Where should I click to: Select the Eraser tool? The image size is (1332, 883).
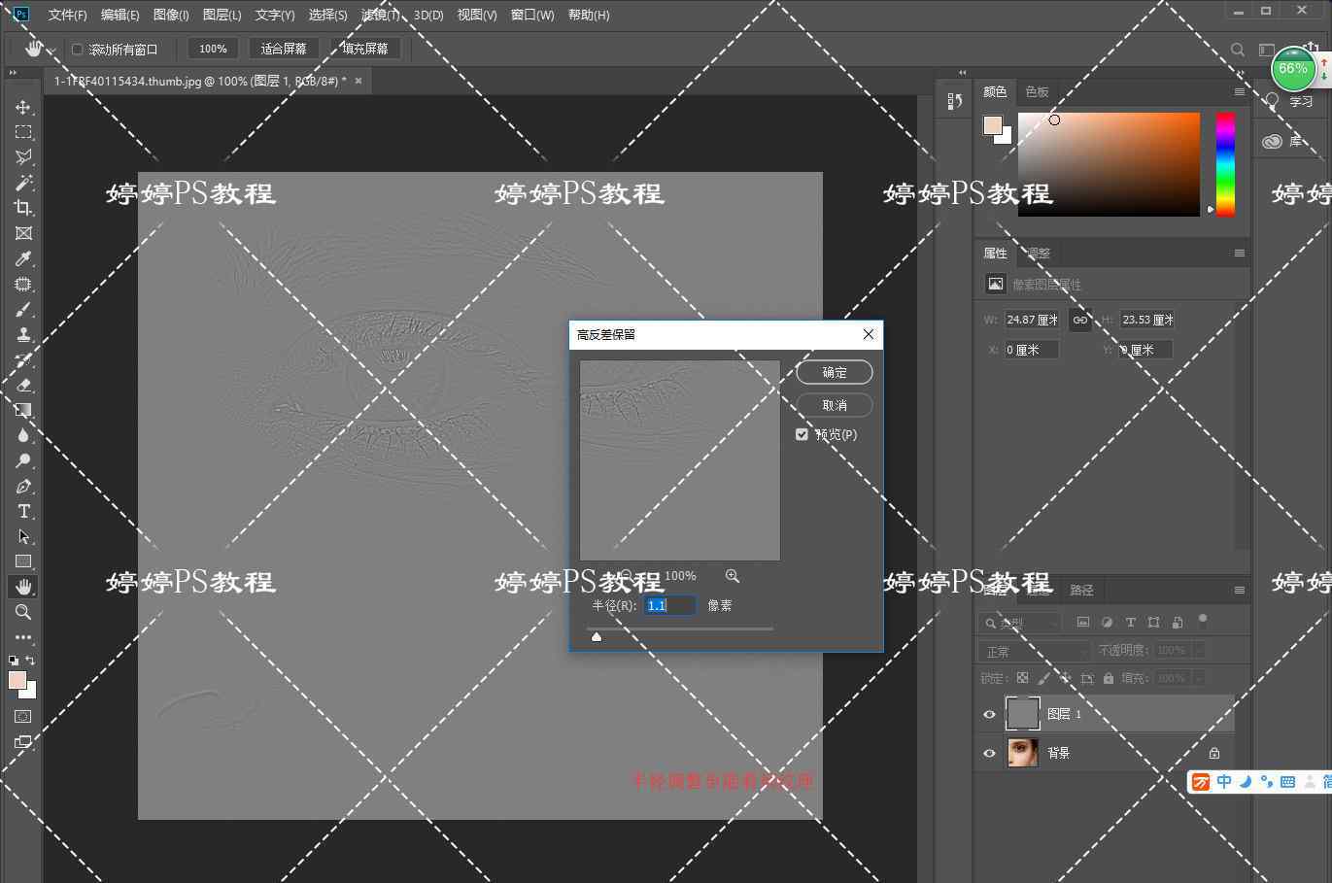click(23, 386)
